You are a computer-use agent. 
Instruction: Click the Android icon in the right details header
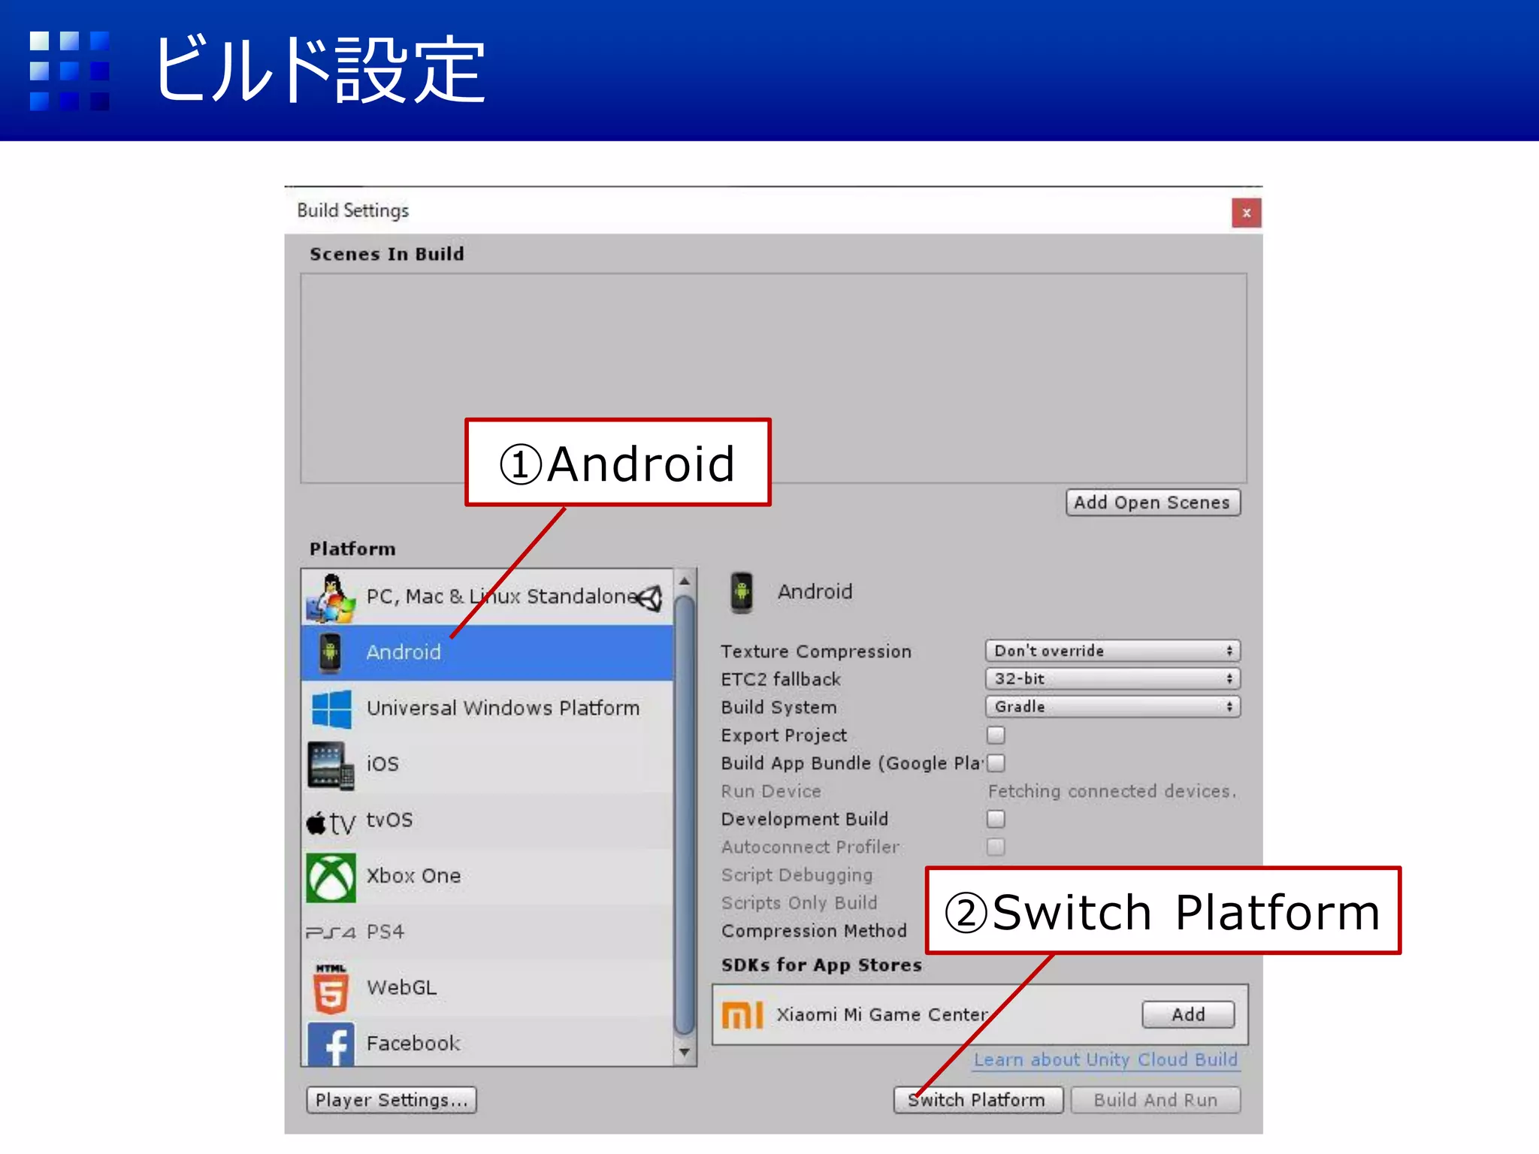742,592
